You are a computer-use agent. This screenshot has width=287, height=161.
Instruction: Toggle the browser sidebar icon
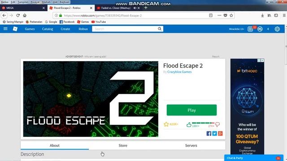point(276,16)
